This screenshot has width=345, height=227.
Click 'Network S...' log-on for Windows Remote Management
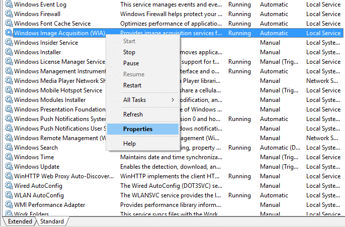point(322,138)
